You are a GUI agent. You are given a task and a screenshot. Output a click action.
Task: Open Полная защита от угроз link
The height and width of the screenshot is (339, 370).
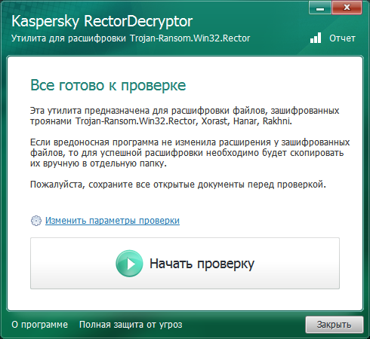pyautogui.click(x=131, y=325)
